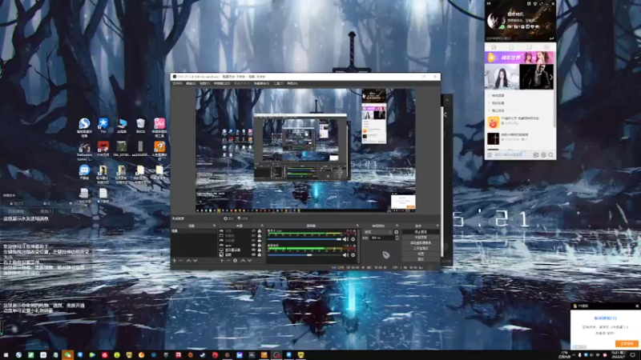Toggle visibility of third source row
Image resolution: width=641 pixels, height=360 pixels.
click(253, 241)
